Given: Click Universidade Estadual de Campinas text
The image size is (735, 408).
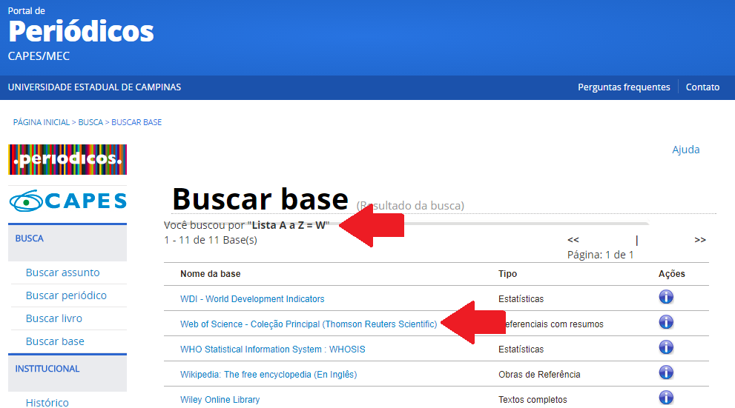Looking at the screenshot, I should [x=94, y=87].
